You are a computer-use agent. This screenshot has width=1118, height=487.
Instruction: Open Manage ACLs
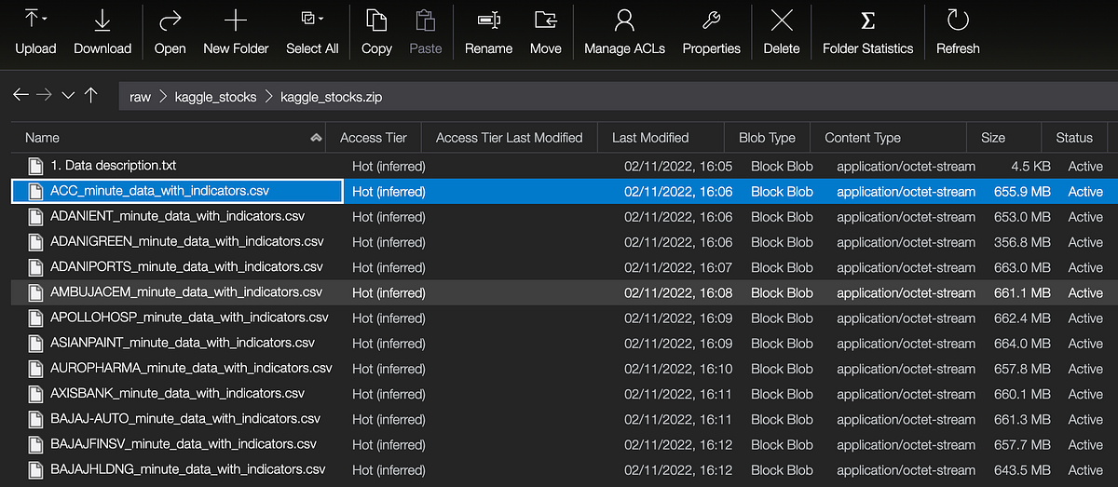(624, 20)
